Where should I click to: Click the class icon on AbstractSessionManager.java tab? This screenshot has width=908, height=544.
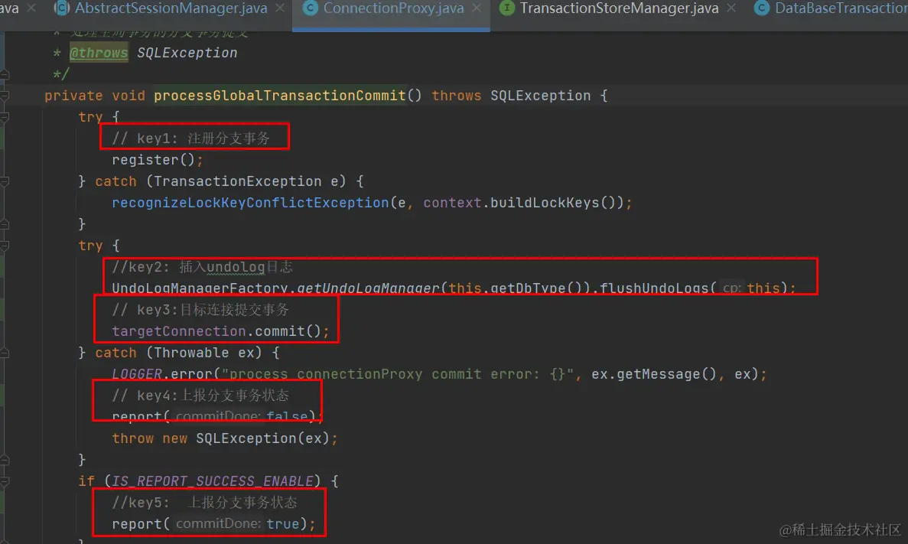[61, 8]
